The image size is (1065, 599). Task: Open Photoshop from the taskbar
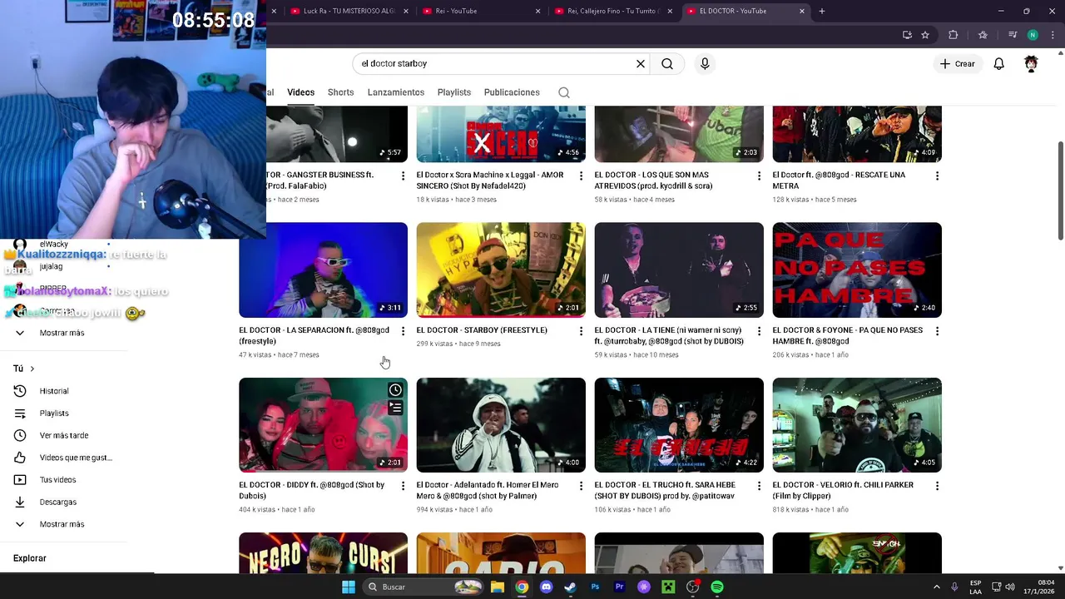coord(595,587)
